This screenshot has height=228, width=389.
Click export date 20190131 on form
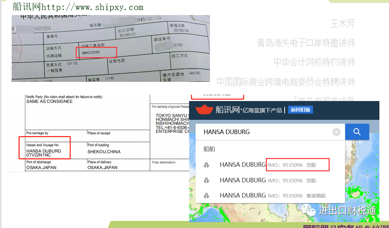coord(127,35)
